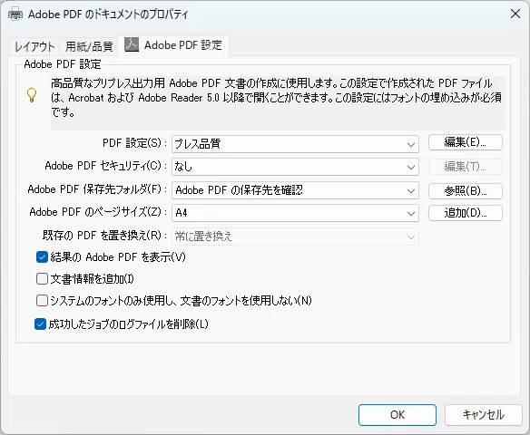The width and height of the screenshot is (530, 435).
Task: Click the 既存の PDF を置き換え(R) label
Action: (x=104, y=236)
